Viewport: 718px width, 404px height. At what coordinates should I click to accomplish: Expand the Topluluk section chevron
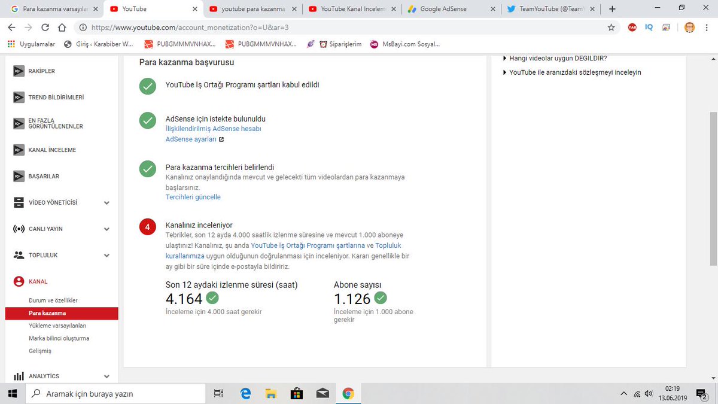click(107, 255)
